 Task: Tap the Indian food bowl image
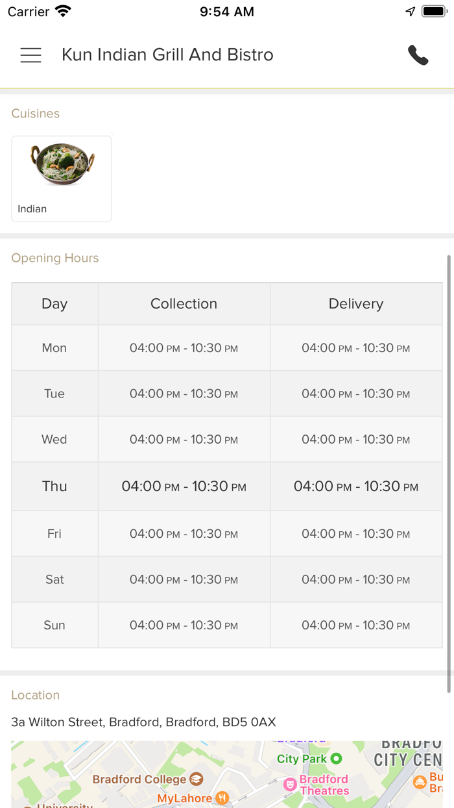pos(63,164)
